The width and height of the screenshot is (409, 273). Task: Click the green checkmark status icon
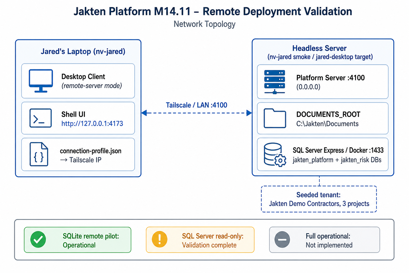click(38, 239)
